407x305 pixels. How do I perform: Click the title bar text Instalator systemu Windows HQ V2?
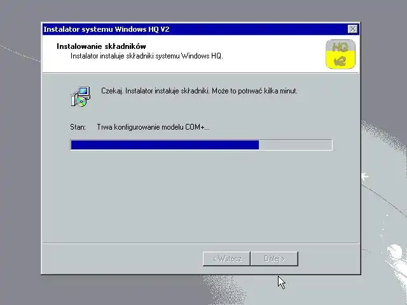pos(106,29)
